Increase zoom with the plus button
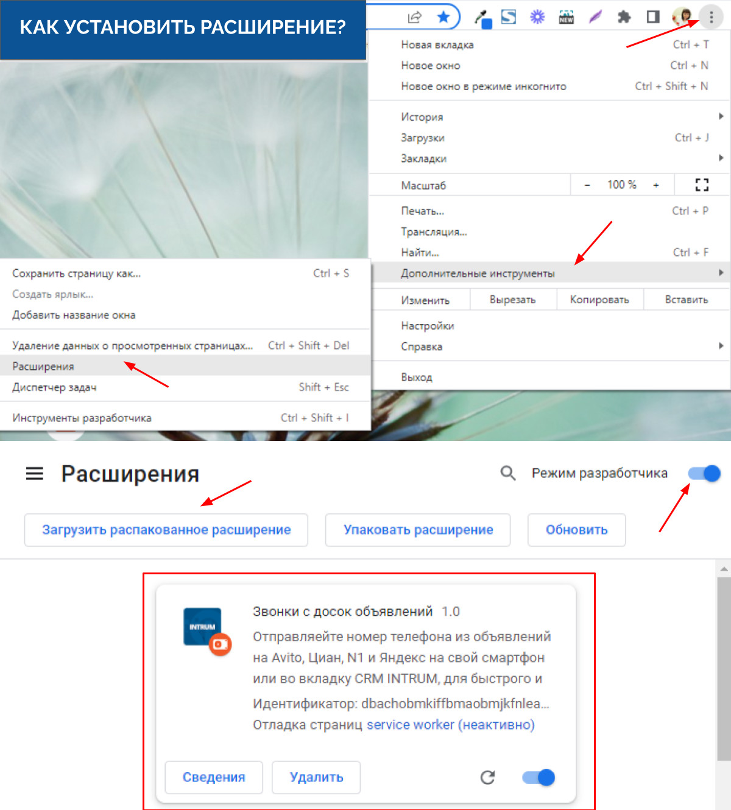731x810 pixels. click(x=656, y=185)
